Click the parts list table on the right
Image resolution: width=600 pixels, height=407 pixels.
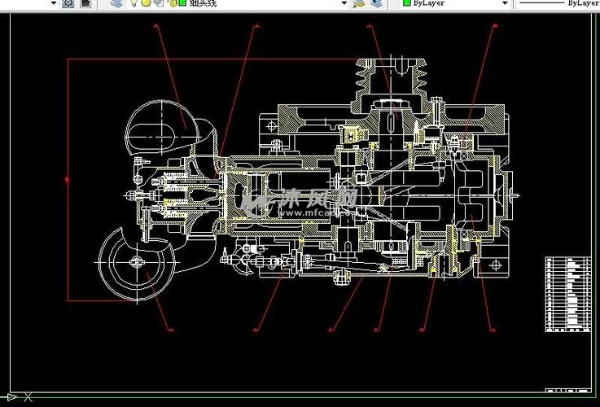point(568,294)
